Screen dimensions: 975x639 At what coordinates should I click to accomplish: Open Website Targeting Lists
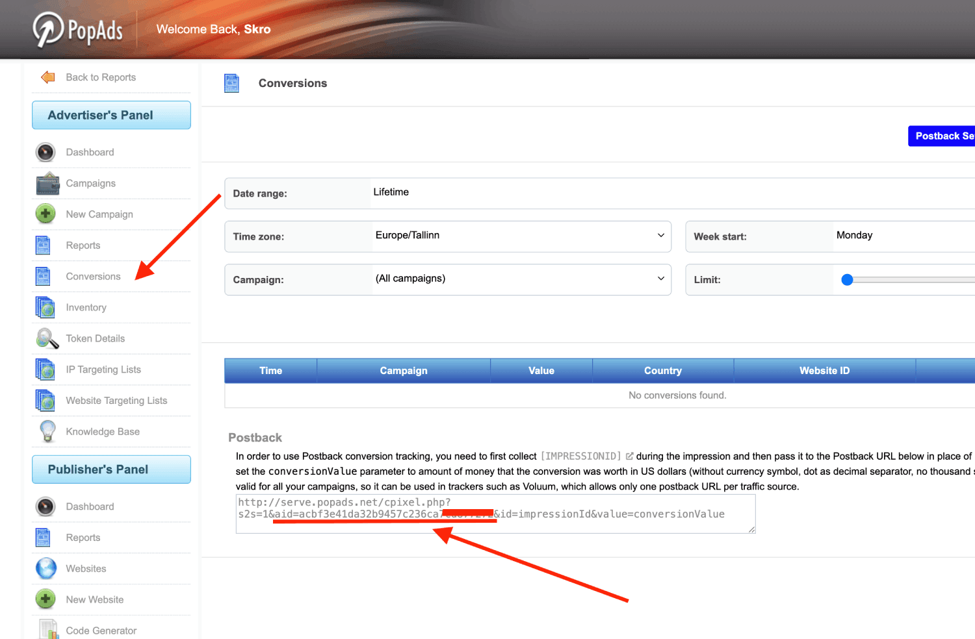(116, 401)
